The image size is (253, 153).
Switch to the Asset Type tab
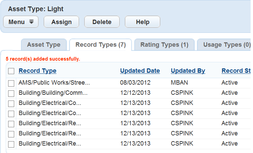coord(44,45)
